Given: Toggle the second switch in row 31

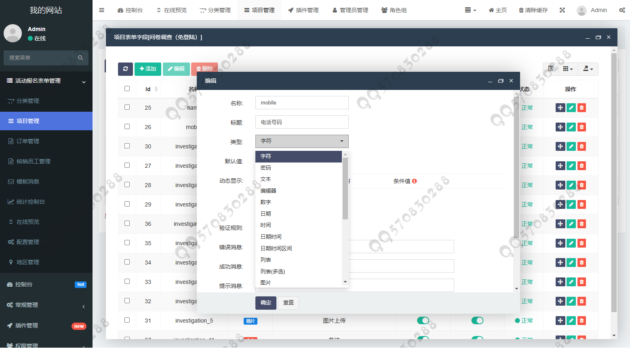Looking at the screenshot, I should click(477, 321).
